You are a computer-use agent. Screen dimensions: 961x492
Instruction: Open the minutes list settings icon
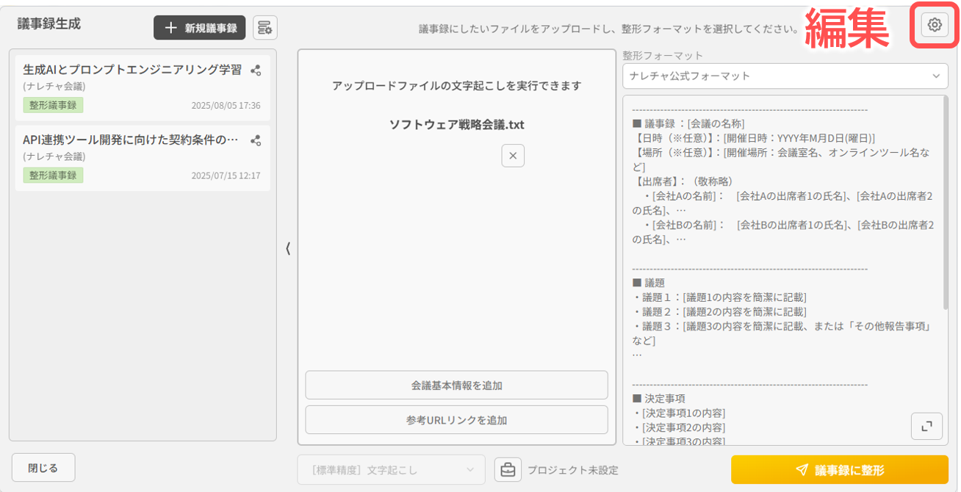click(264, 27)
